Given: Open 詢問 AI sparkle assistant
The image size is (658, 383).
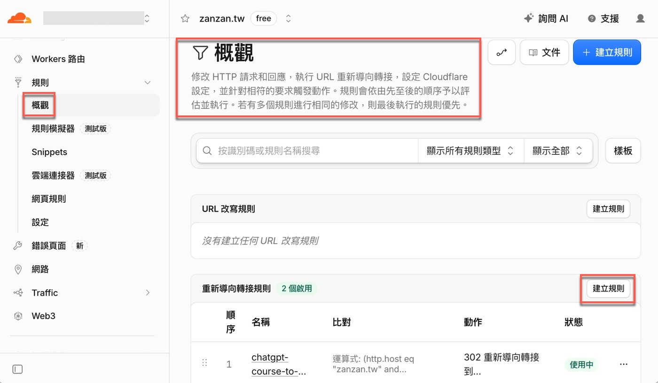Looking at the screenshot, I should (x=546, y=19).
